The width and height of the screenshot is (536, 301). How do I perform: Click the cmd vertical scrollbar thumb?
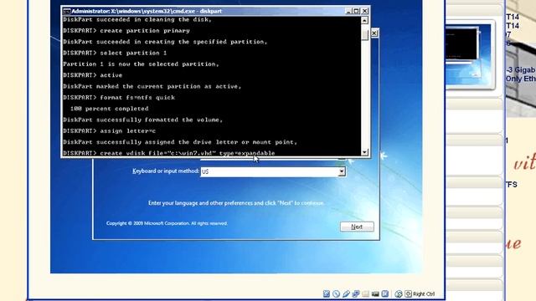365,35
